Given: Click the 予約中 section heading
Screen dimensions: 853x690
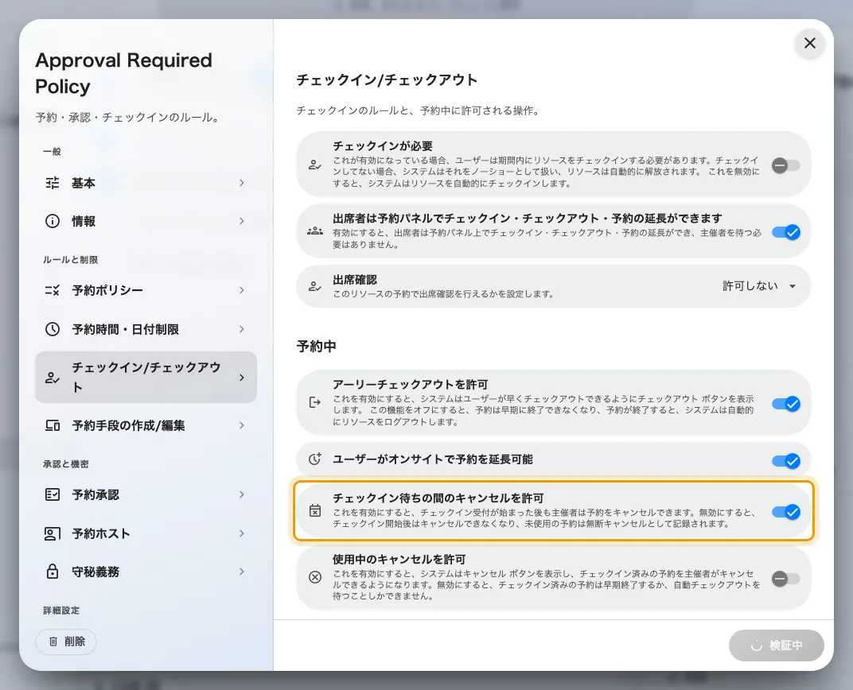Looking at the screenshot, I should point(316,346).
